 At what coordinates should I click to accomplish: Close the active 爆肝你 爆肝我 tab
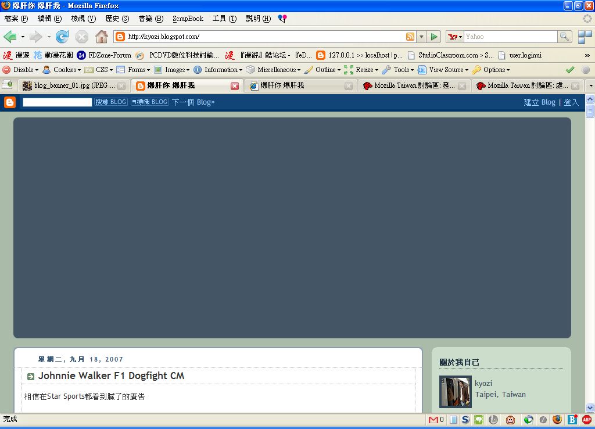pos(235,86)
